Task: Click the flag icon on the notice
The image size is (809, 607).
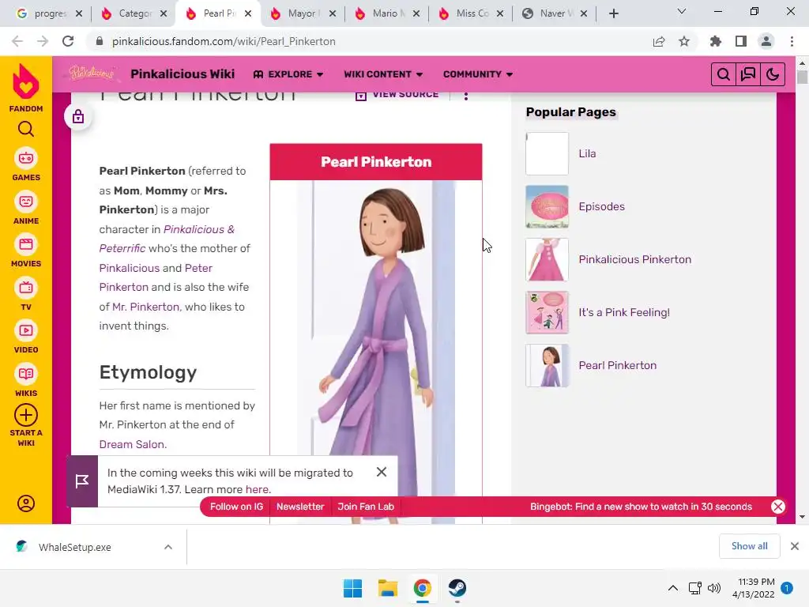Action: 82,481
